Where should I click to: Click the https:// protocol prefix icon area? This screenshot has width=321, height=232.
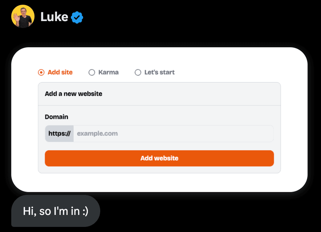point(59,133)
